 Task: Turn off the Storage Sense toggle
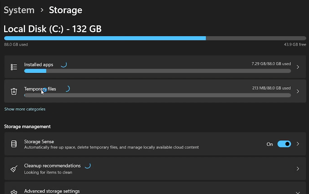[284, 144]
